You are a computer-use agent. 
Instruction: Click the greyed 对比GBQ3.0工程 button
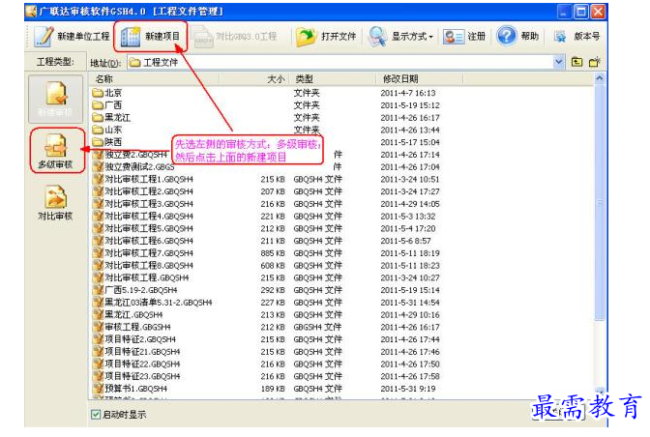(235, 37)
